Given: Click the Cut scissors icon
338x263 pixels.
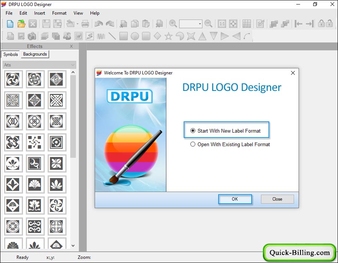Looking at the screenshot, I should click(124, 24).
